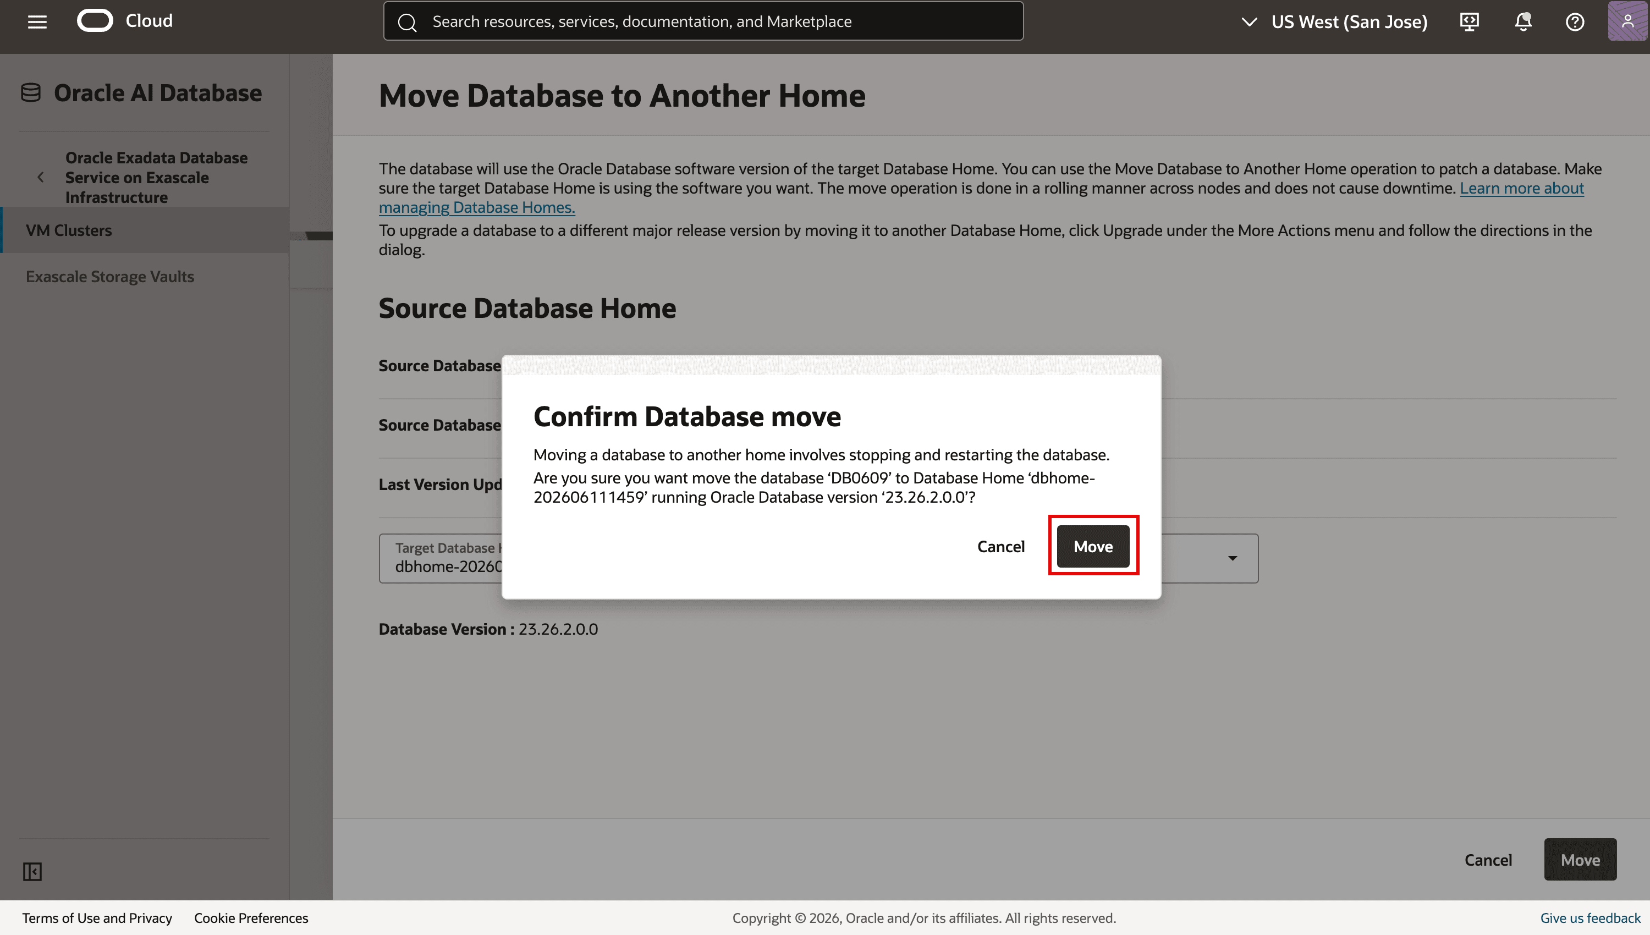Click the bottom-page Cancel button
The width and height of the screenshot is (1650, 935).
pos(1488,860)
